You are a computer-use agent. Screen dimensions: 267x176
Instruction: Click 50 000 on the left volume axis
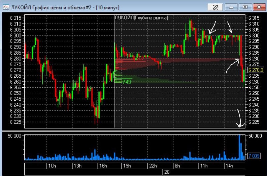click(14, 136)
